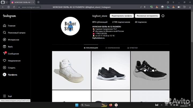Go to the Explore compass icon
This screenshot has width=193, height=108.
[x=5, y=40]
